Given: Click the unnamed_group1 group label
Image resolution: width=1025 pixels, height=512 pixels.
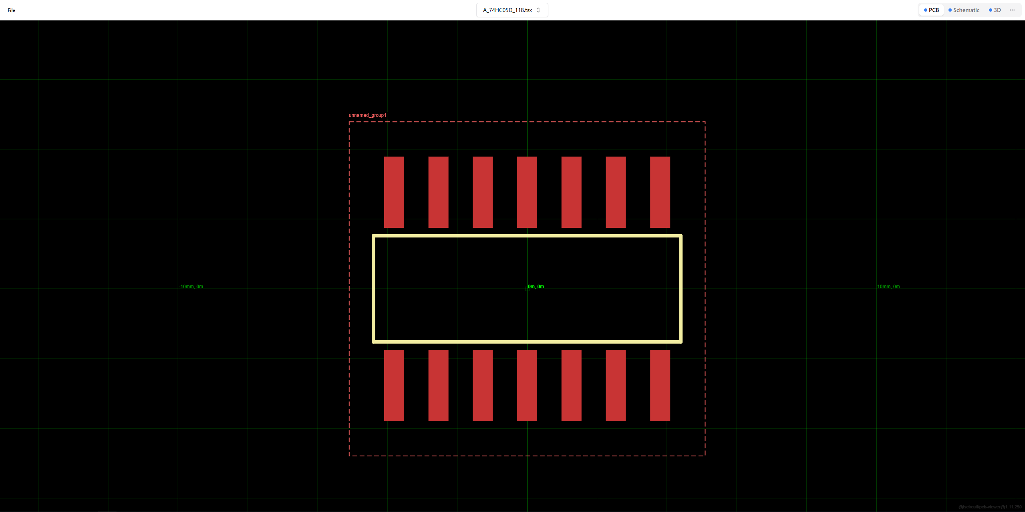Looking at the screenshot, I should (x=367, y=115).
